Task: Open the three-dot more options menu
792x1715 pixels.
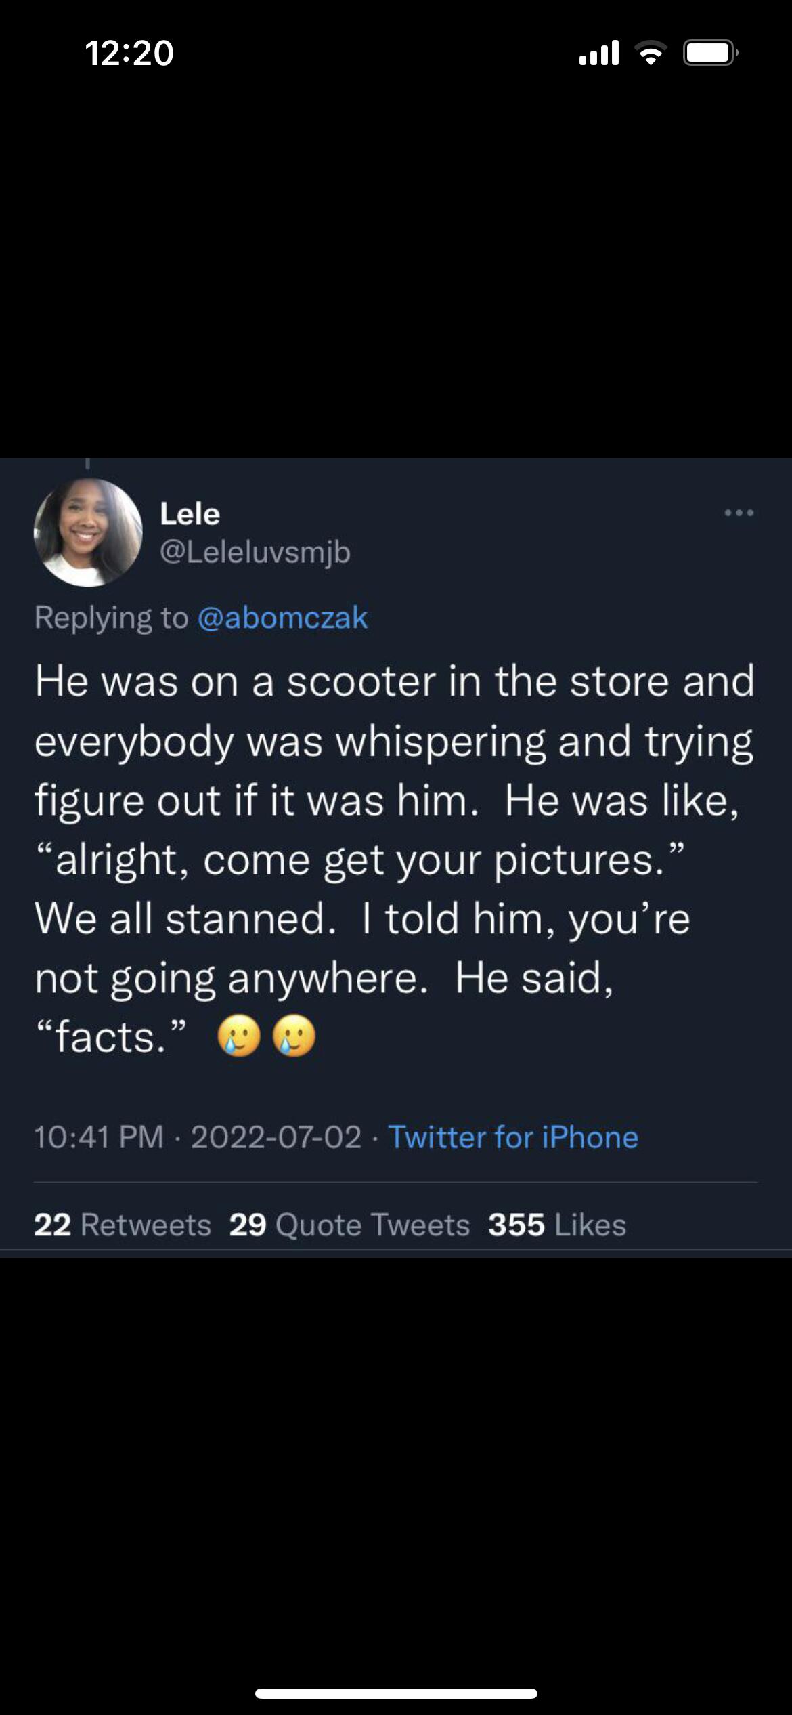Action: coord(739,513)
